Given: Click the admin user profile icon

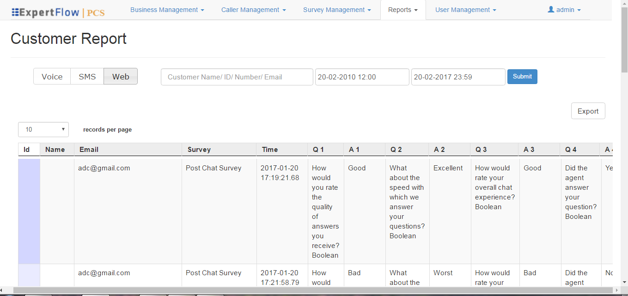Looking at the screenshot, I should coord(550,9).
